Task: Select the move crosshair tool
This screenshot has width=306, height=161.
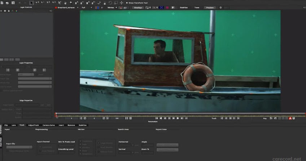Action: [121, 3]
